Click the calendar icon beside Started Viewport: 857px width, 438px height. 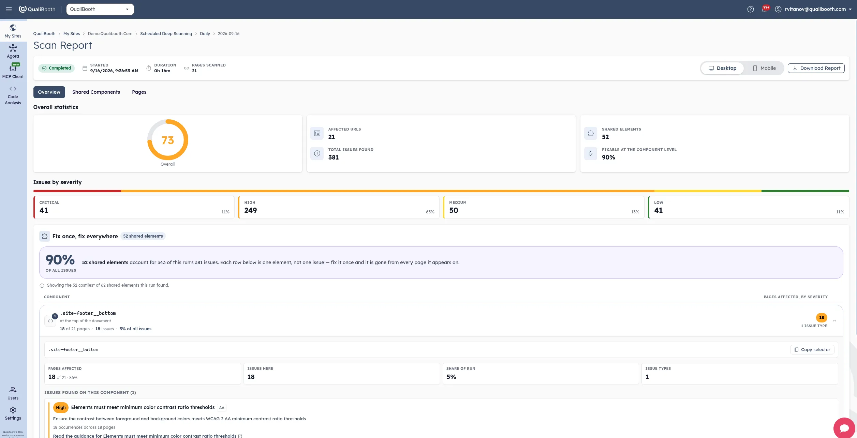pos(85,68)
